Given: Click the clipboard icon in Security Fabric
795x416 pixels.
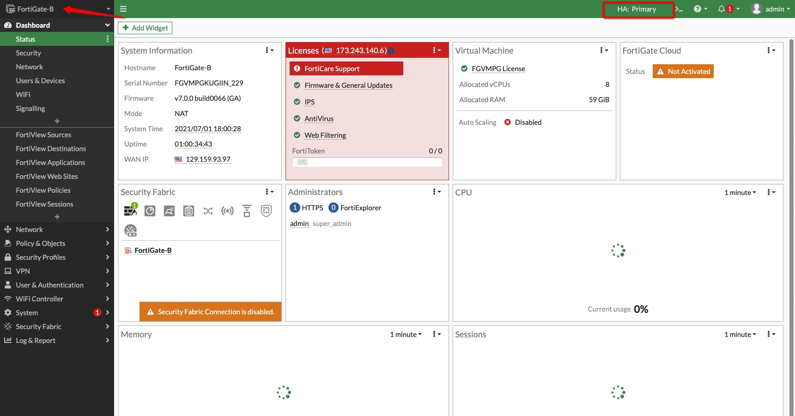Looking at the screenshot, I should [188, 211].
